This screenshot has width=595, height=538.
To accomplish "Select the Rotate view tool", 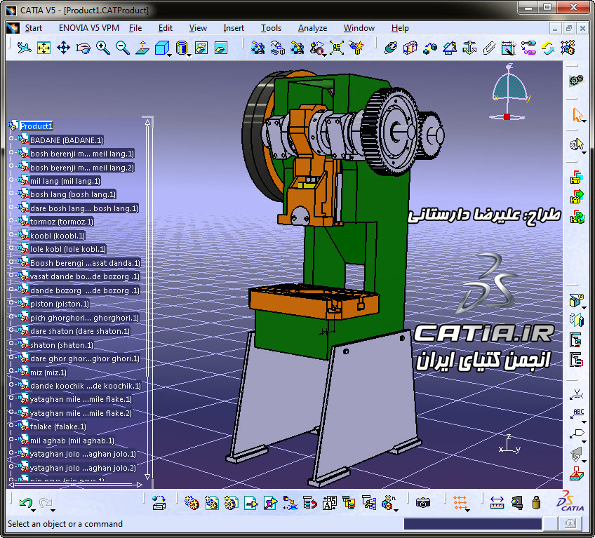I will 83,48.
